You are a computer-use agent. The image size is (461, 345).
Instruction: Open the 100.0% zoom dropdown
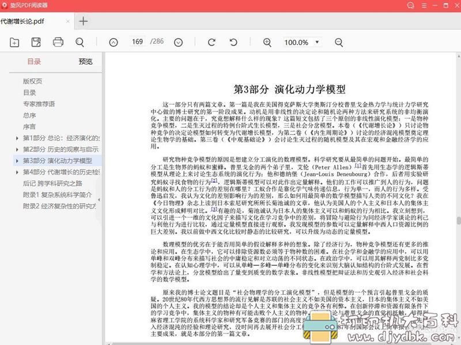[x=302, y=42]
